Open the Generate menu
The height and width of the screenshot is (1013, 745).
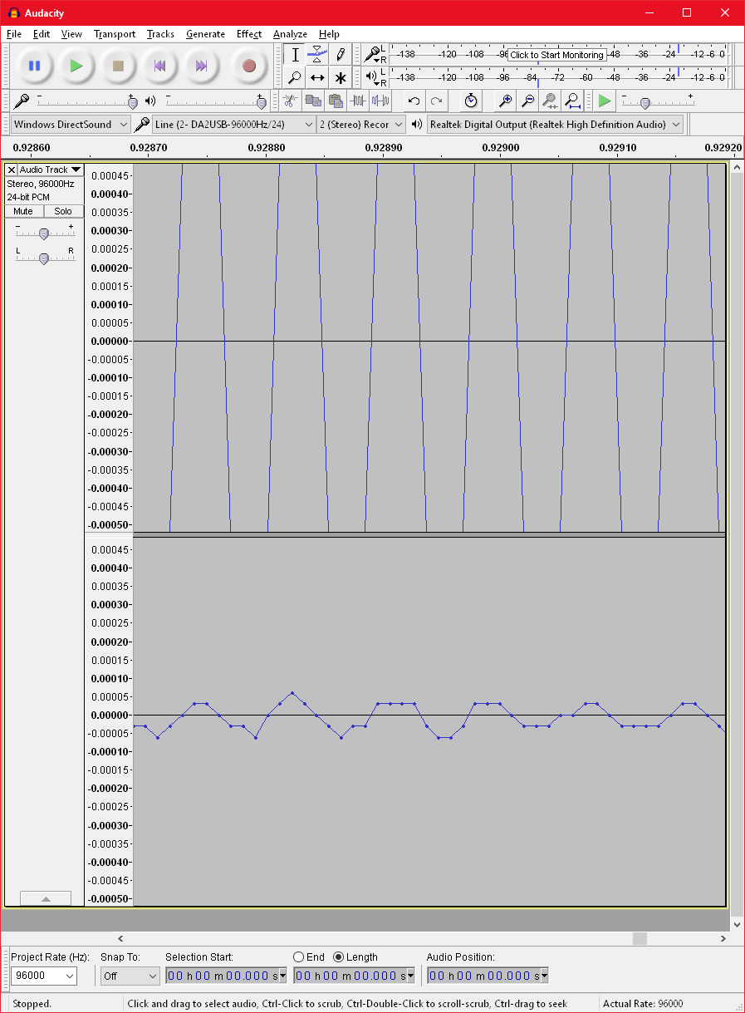pos(205,34)
